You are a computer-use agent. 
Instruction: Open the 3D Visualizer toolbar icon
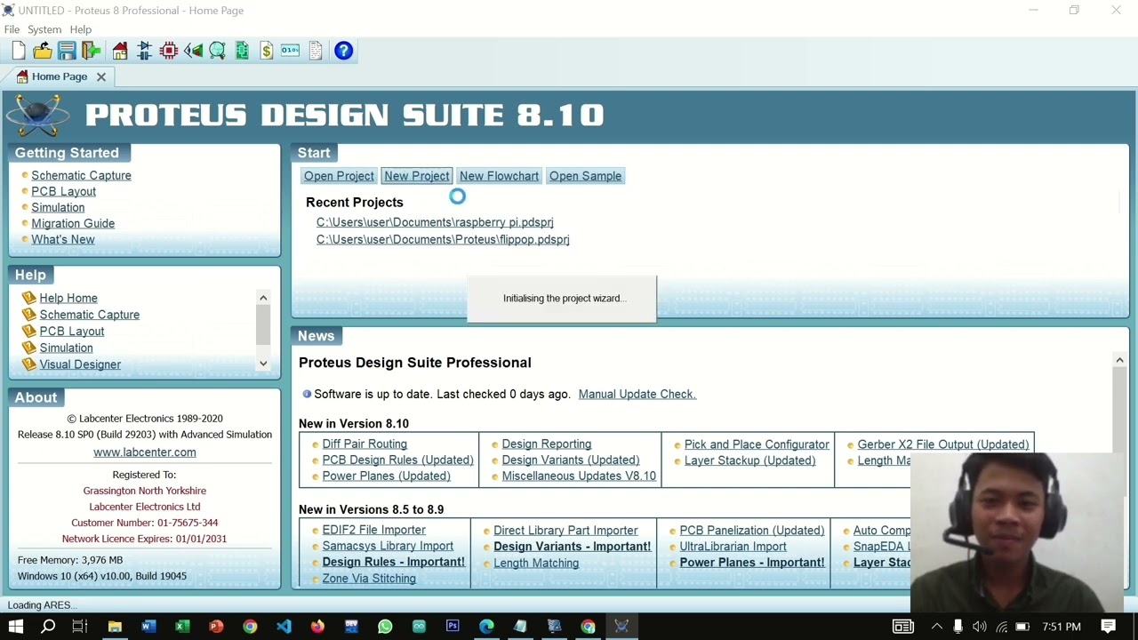tap(193, 51)
